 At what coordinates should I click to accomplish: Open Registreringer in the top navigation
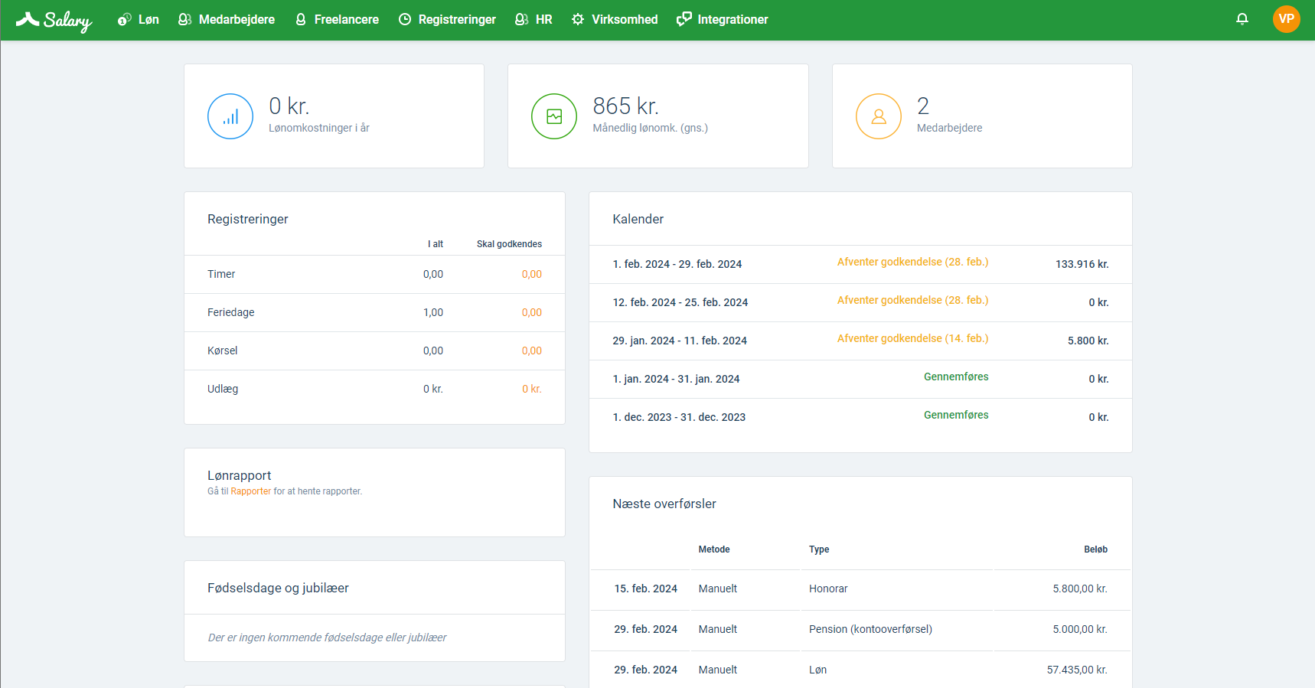pyautogui.click(x=447, y=19)
